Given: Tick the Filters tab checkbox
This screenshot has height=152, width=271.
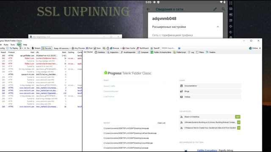Looking at the screenshot, I should click(197, 52).
